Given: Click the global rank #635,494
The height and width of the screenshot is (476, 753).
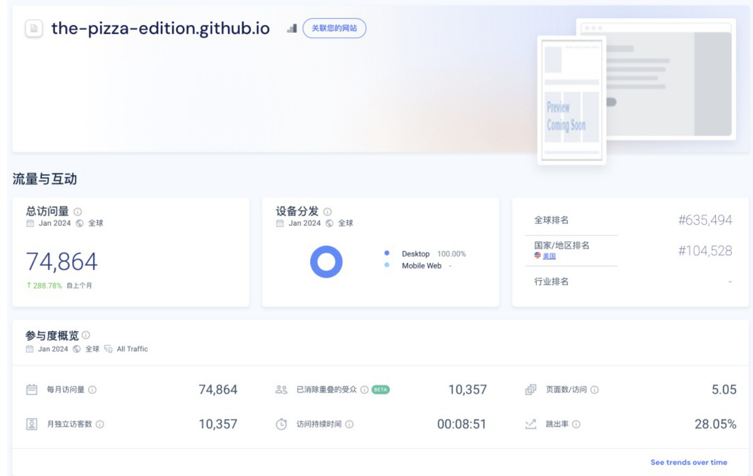Looking at the screenshot, I should [x=705, y=220].
